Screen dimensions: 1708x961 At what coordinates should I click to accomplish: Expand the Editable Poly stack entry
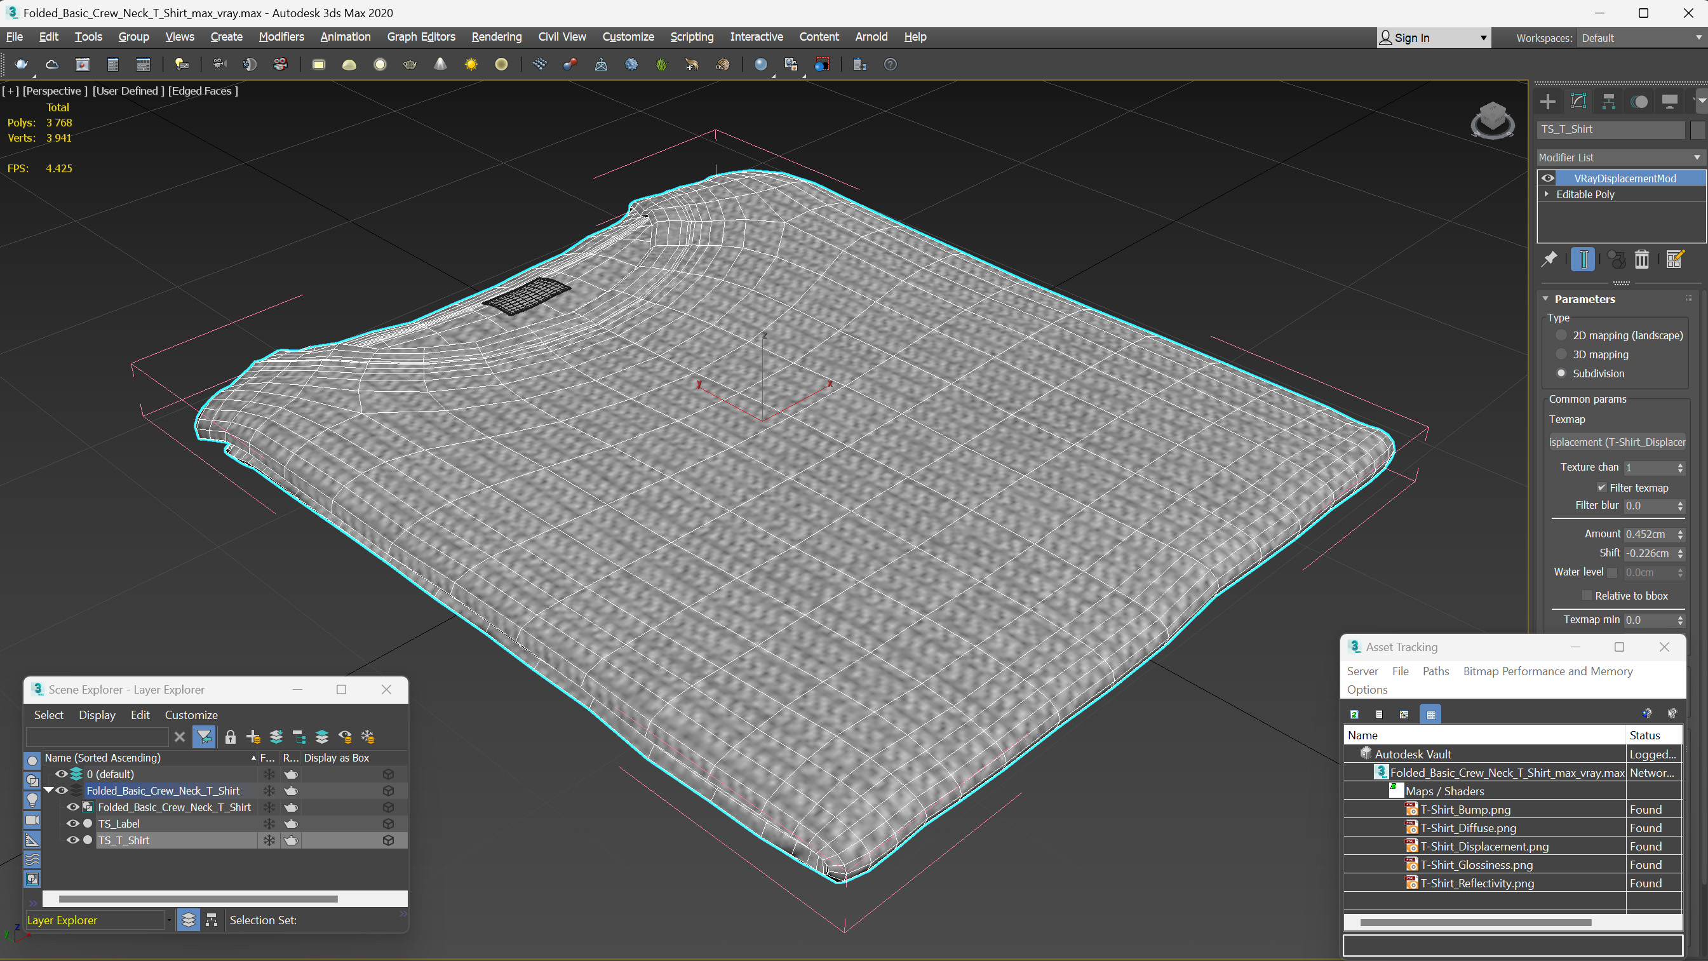1547,194
